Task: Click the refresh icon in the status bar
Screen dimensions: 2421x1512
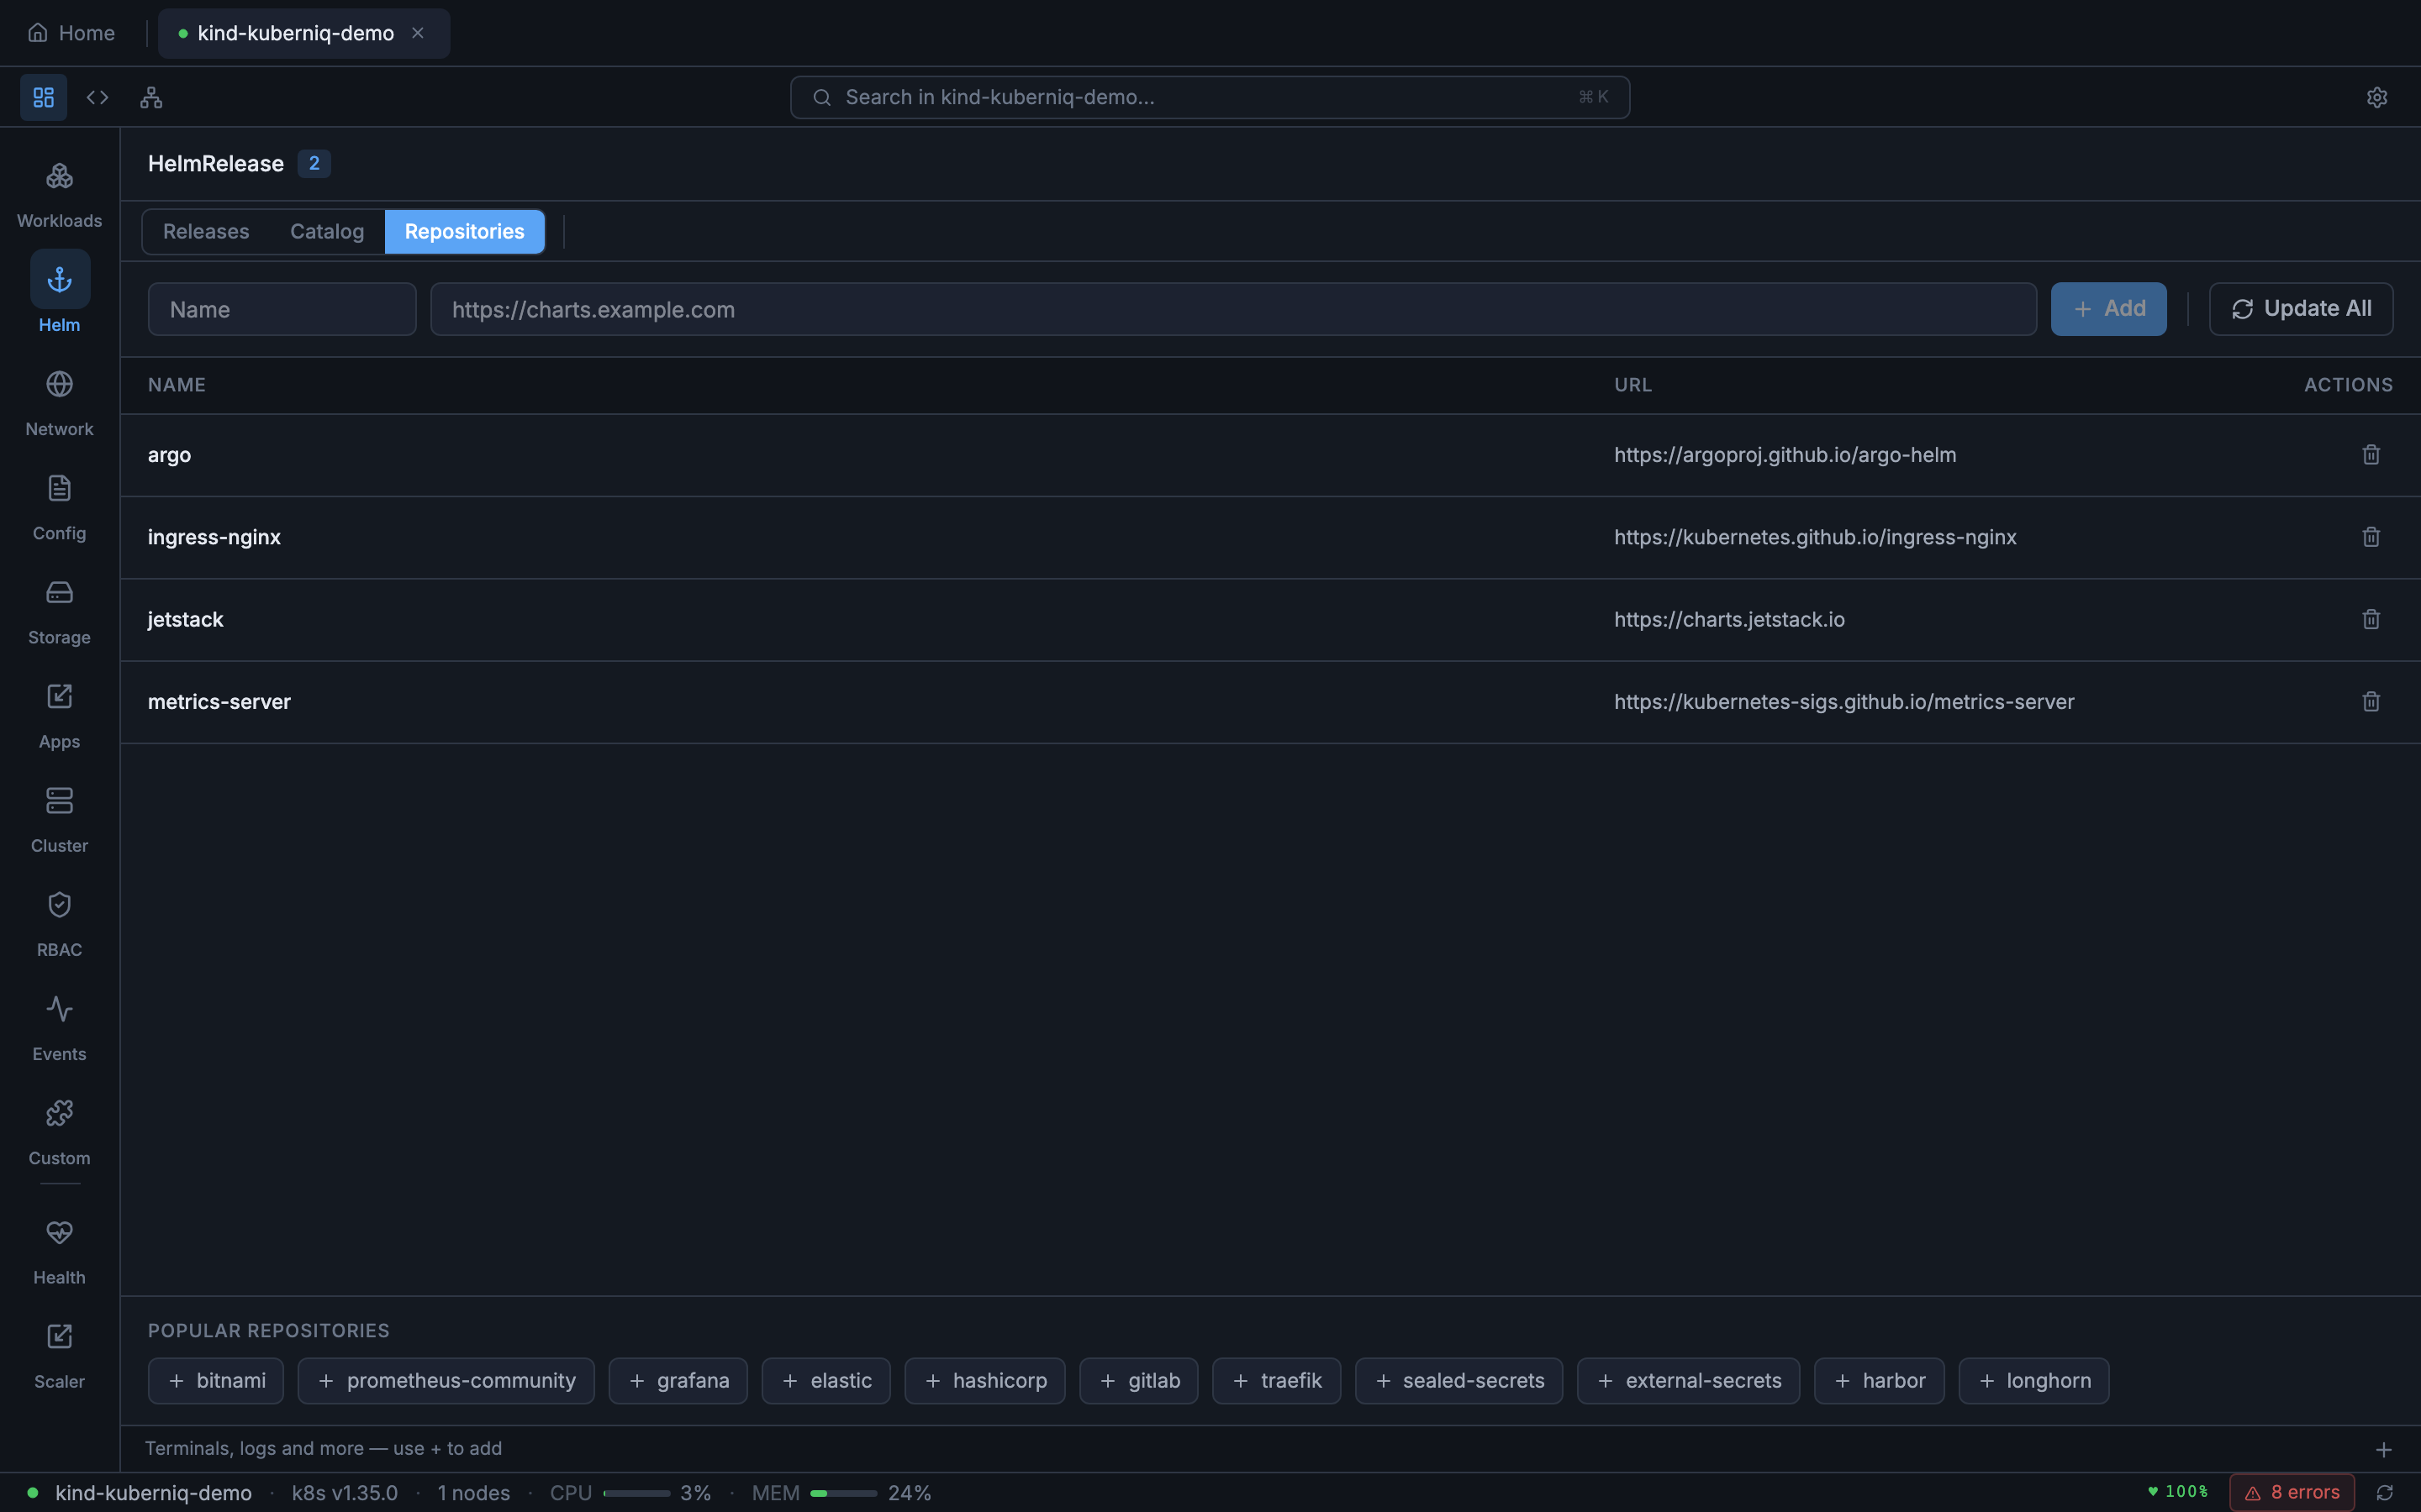Action: 2386,1492
